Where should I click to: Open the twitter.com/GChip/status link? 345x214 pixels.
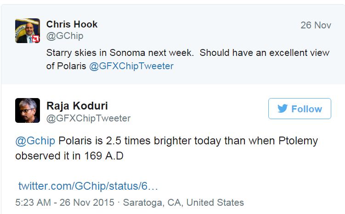click(88, 186)
